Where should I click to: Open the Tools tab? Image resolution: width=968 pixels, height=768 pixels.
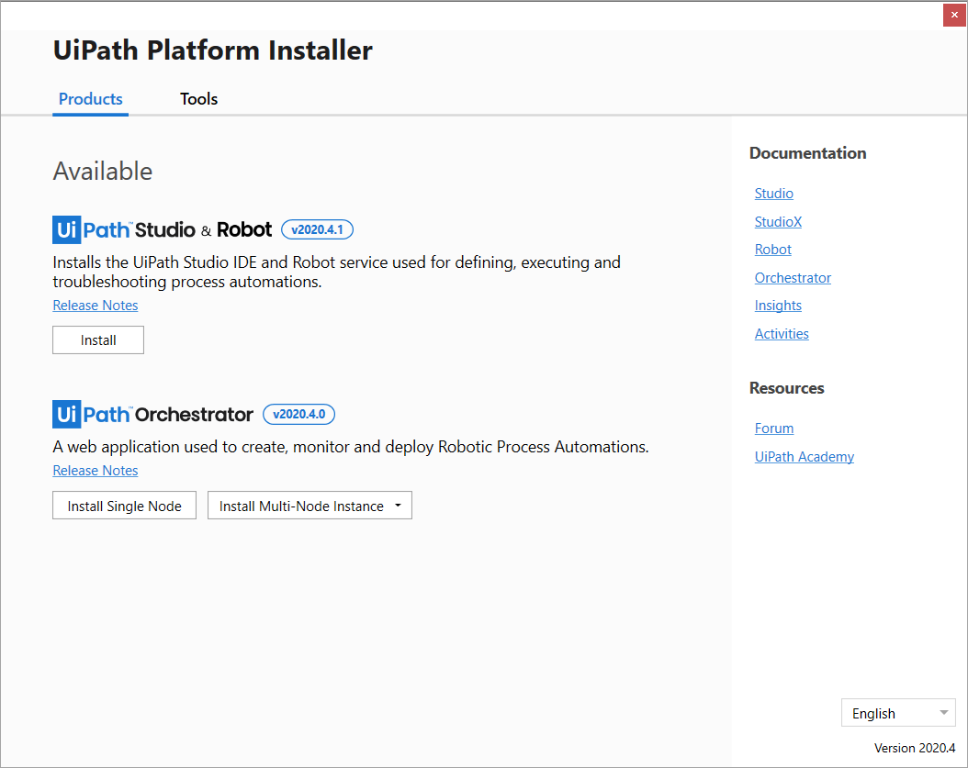coord(198,99)
